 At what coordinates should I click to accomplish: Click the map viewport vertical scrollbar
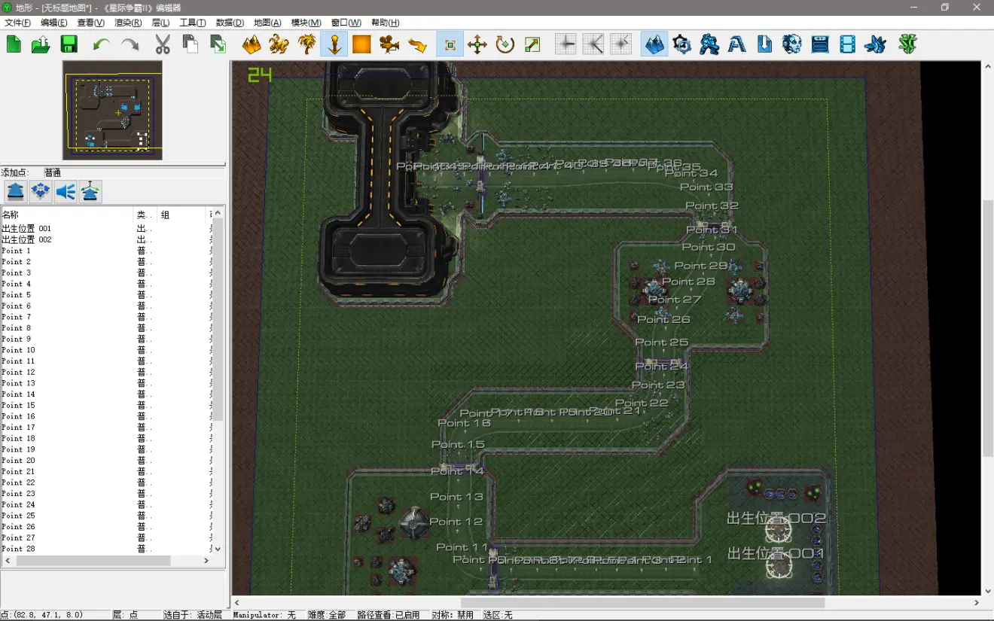tap(988, 327)
